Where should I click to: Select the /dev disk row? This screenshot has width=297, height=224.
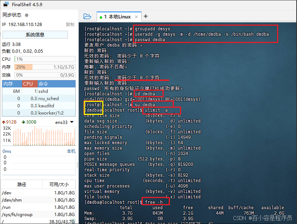point(38,193)
